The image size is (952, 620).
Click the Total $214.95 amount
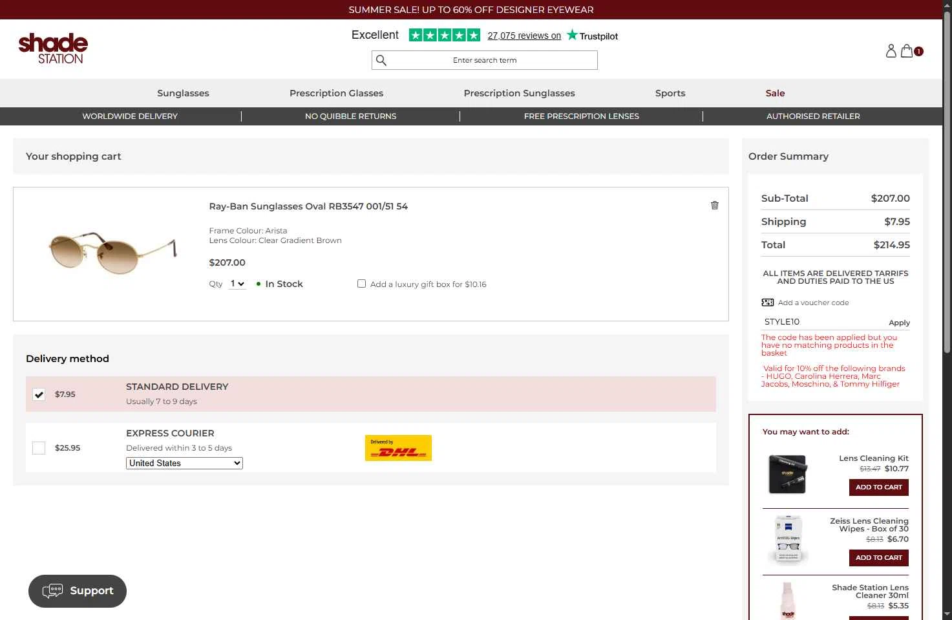click(x=891, y=245)
